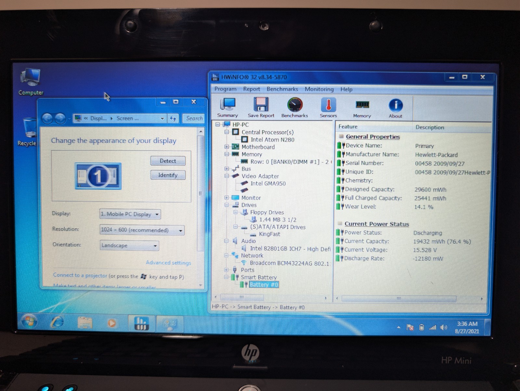Open the address bar history dropdown
This screenshot has width=520, height=391.
click(162, 119)
